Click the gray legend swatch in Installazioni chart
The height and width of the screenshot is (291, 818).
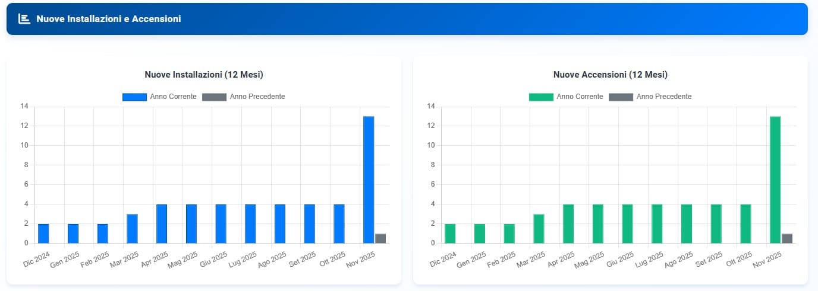pyautogui.click(x=215, y=97)
